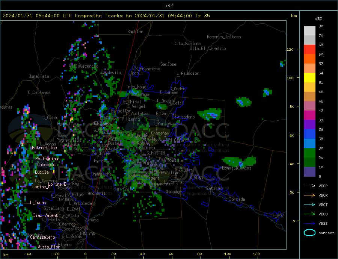Click the white 80 dBZ color swatch

point(309,31)
